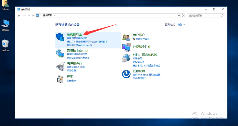
Task: Open the 外观和个性化 heading link
Action: click(x=142, y=47)
